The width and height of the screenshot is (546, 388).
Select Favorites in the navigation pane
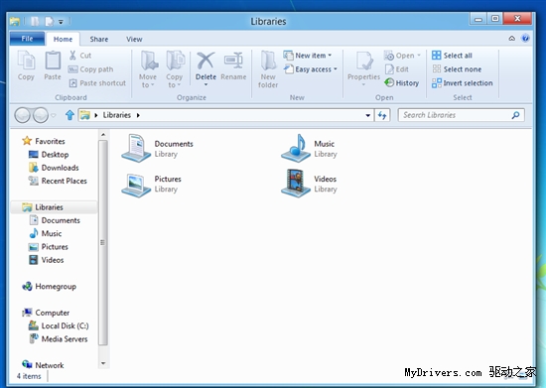tap(44, 141)
